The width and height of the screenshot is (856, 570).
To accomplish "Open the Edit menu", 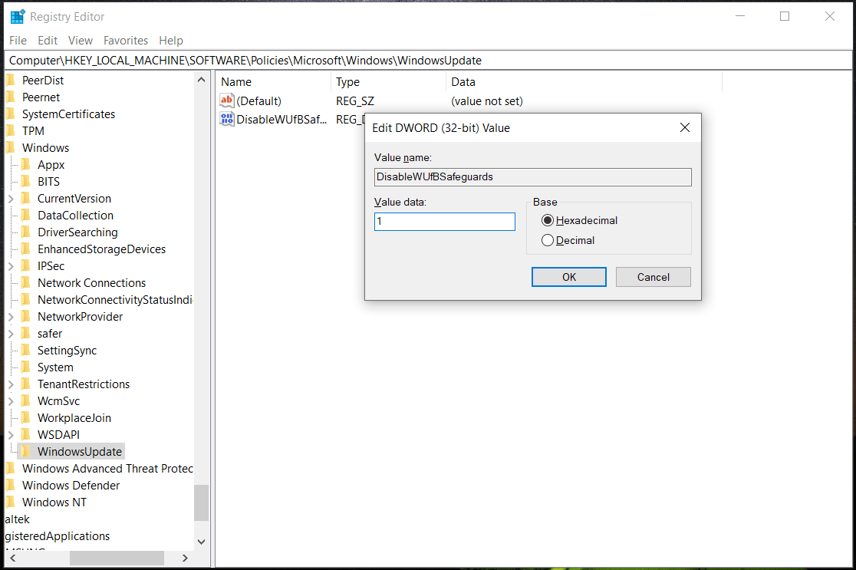I will point(48,41).
